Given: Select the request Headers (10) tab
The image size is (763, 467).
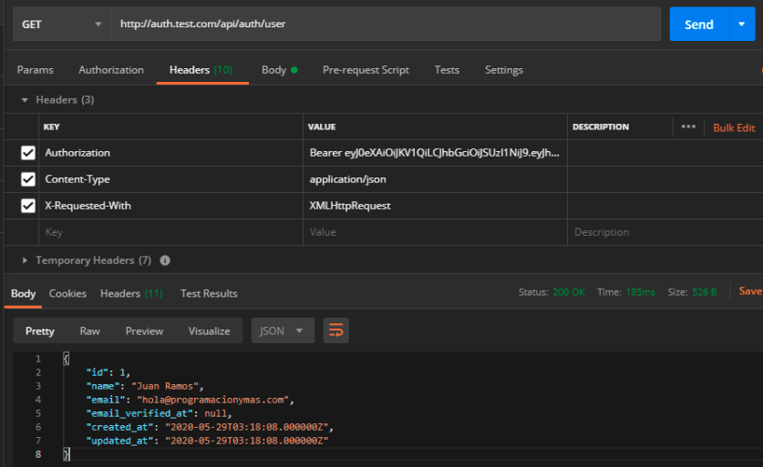Looking at the screenshot, I should 201,70.
